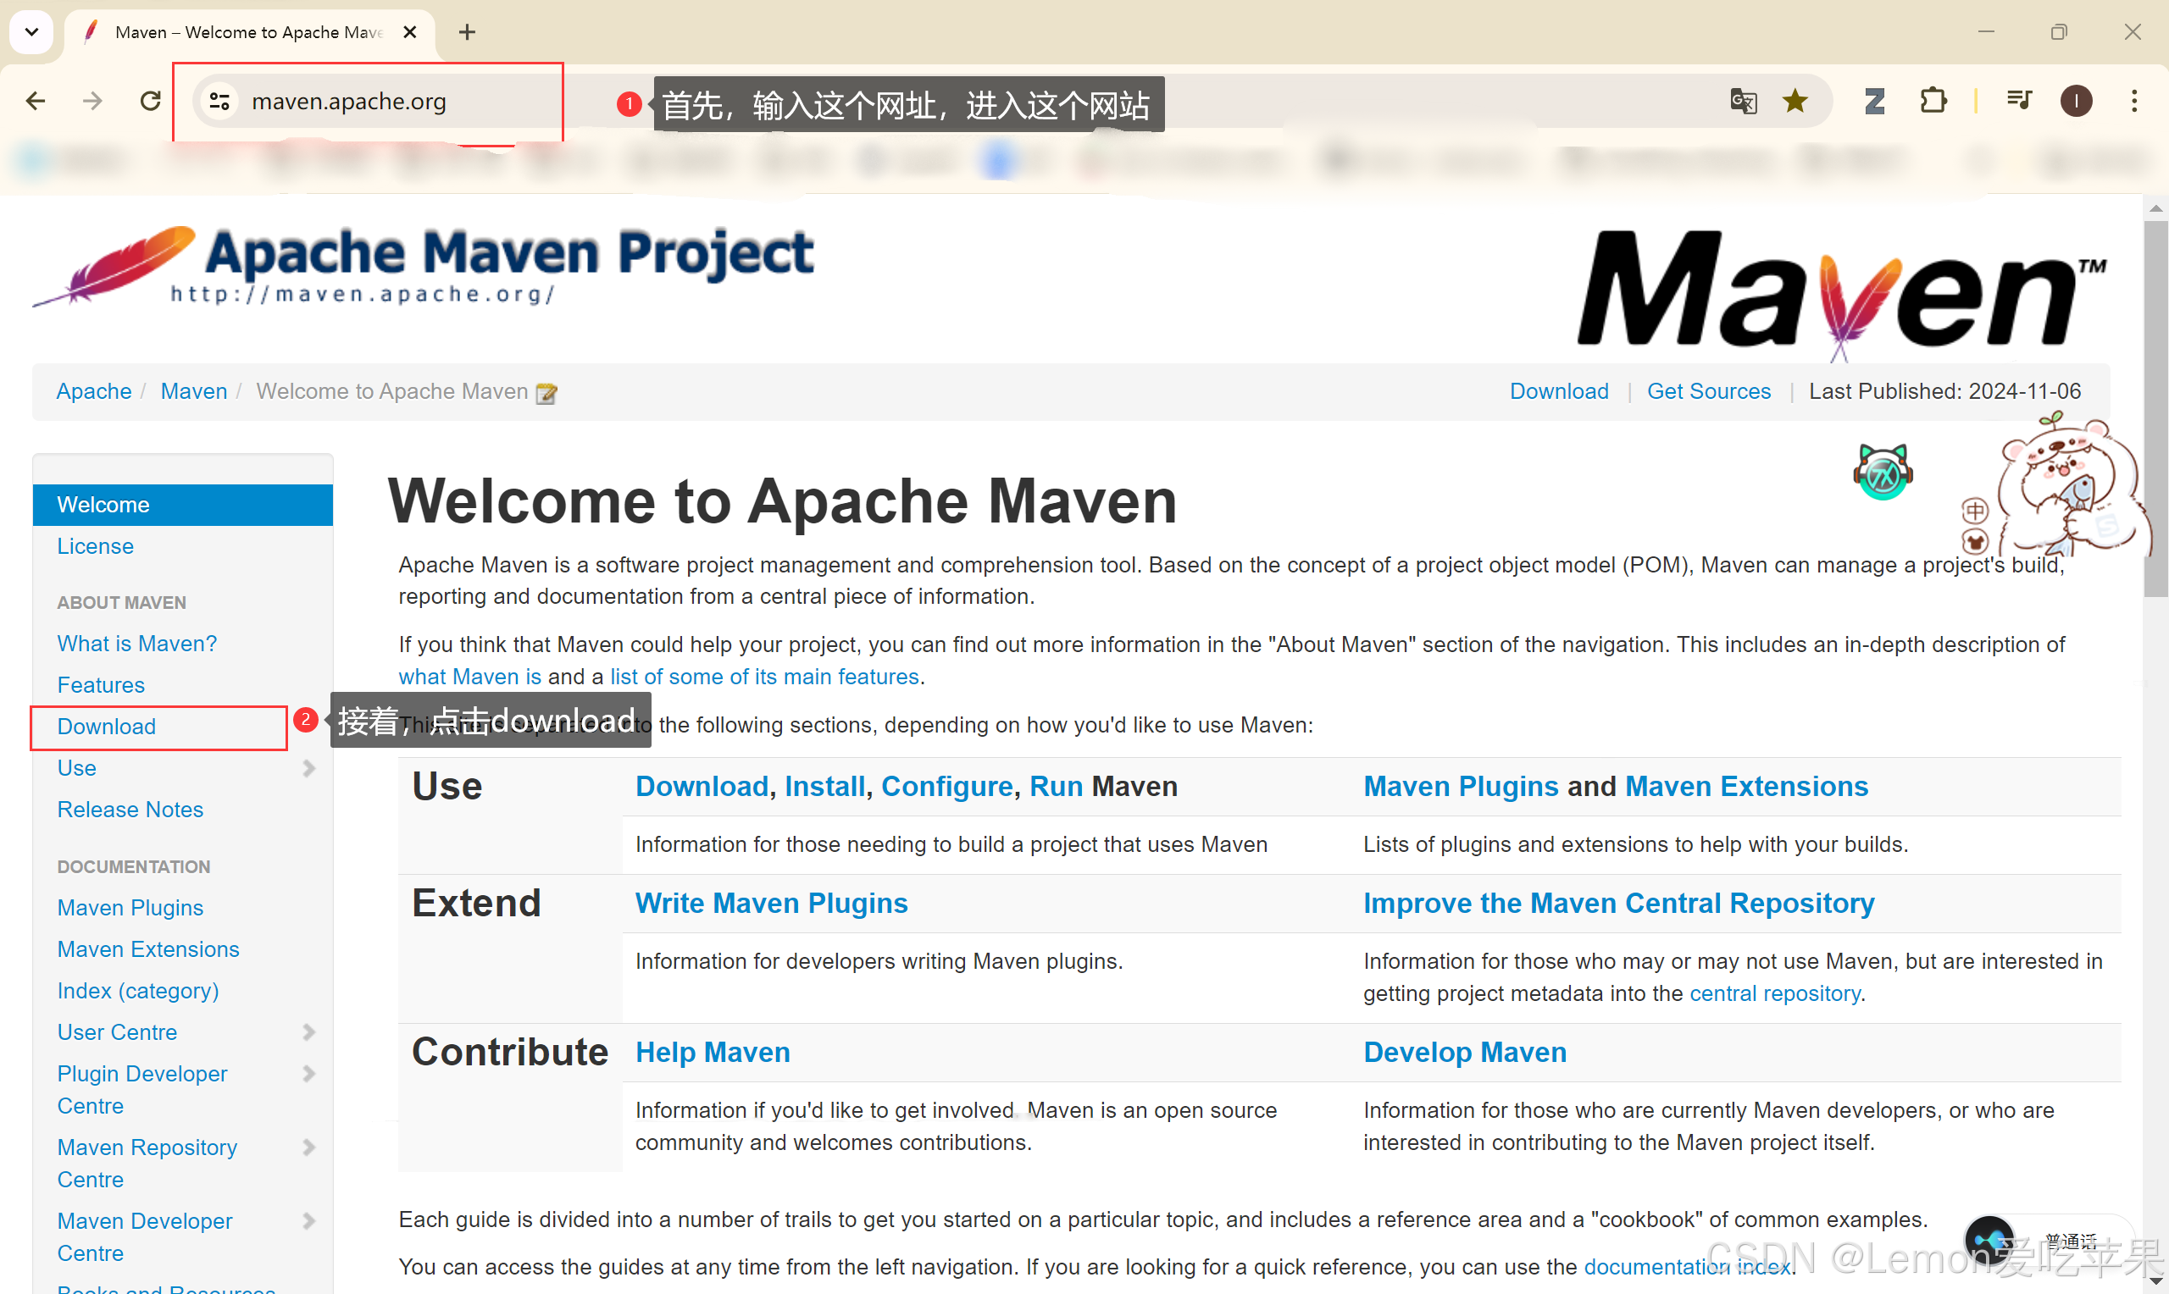Reload the Maven page
Screen dimensions: 2169x1294
150,101
